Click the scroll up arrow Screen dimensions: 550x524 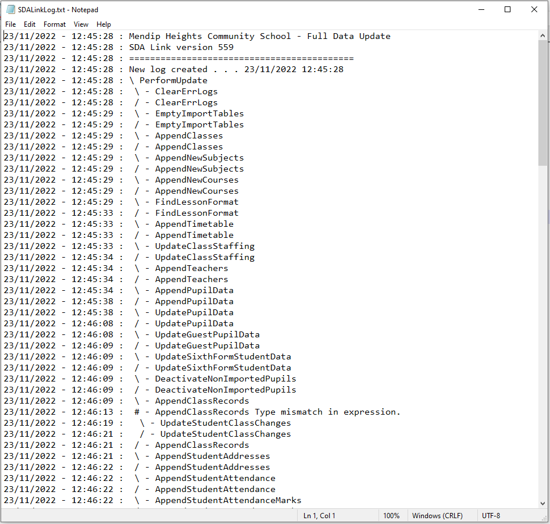coord(542,35)
